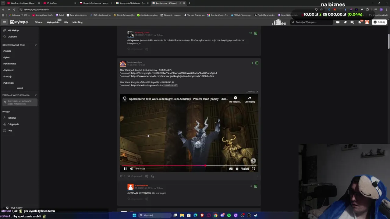Open the hamburger menu beside Wykop logo
The image size is (390, 219).
(4, 22)
